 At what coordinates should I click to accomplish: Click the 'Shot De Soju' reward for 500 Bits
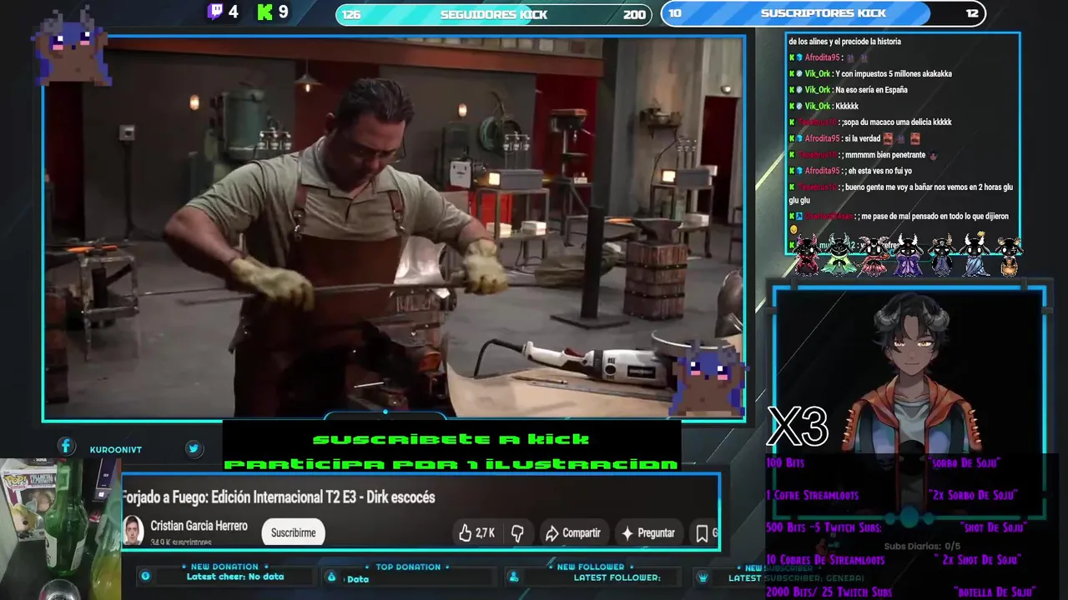[x=993, y=527]
